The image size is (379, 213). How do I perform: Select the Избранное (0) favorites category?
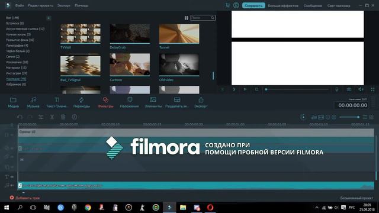pos(16,84)
